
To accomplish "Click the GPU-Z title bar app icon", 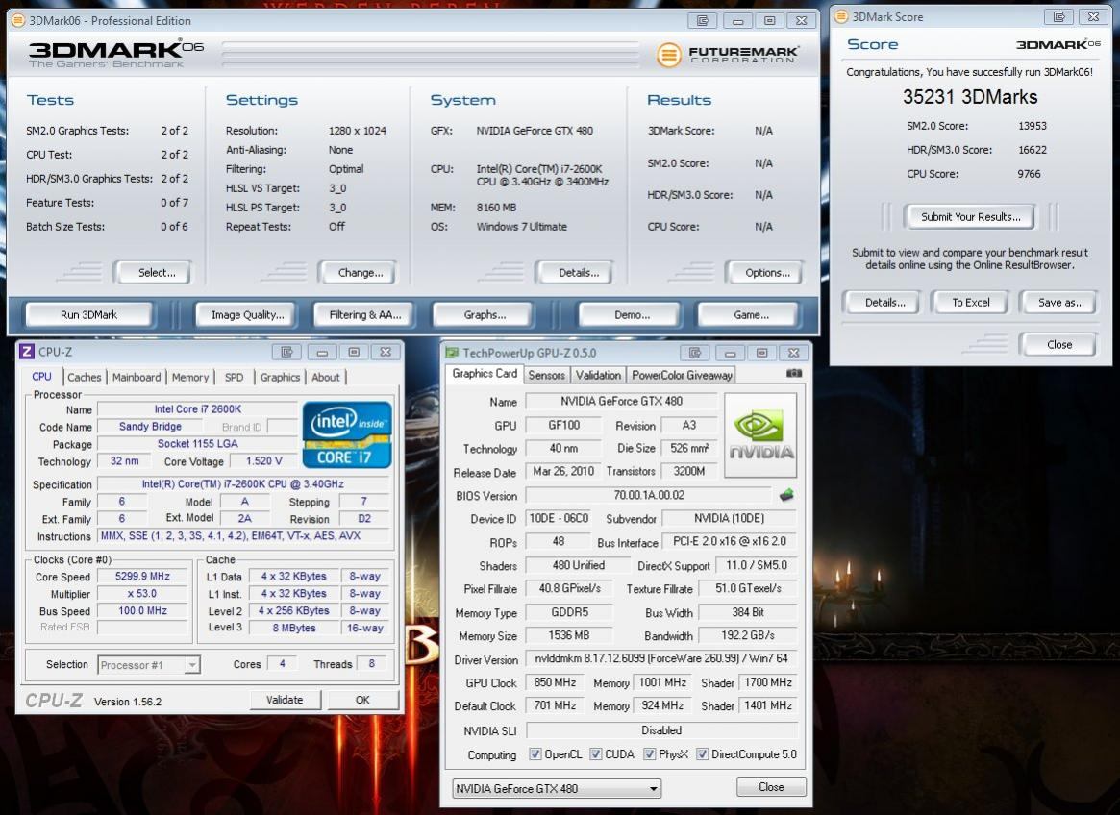I will tap(452, 352).
